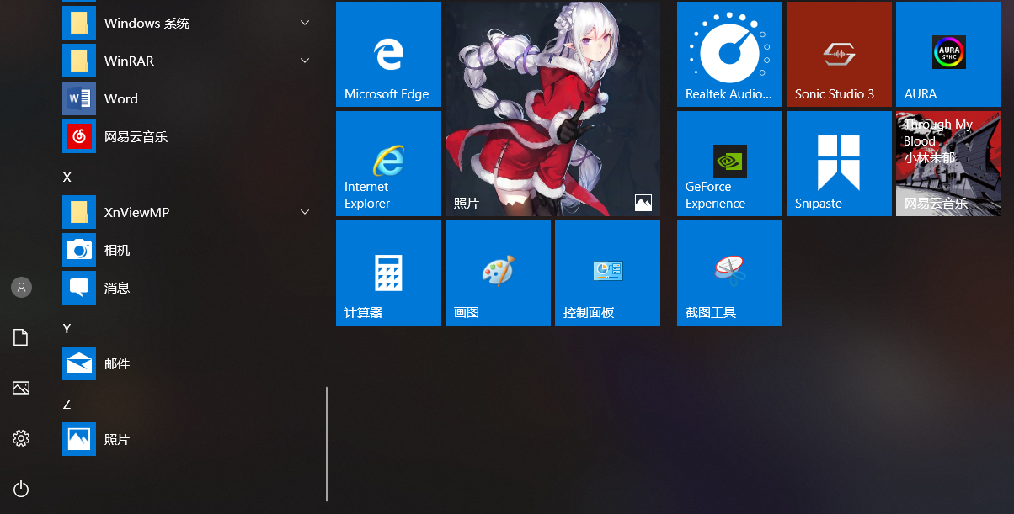
Task: Open Settings via the gear icon
Action: (21, 438)
